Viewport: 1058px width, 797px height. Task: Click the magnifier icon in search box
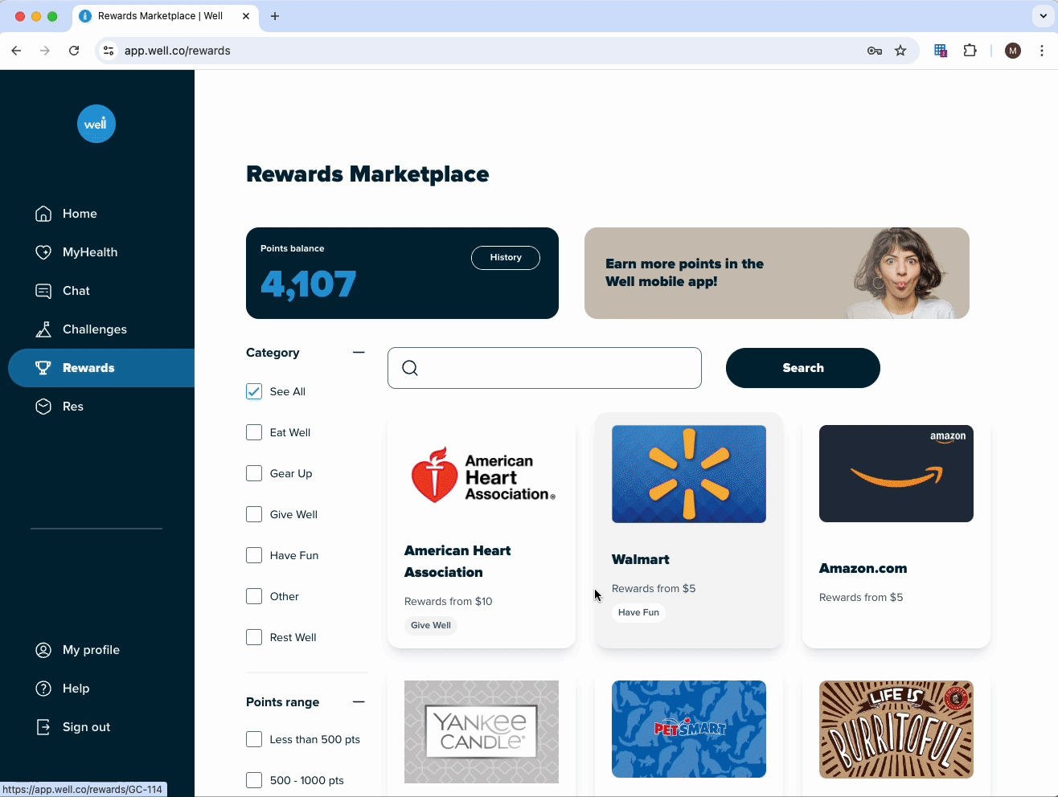pos(410,368)
